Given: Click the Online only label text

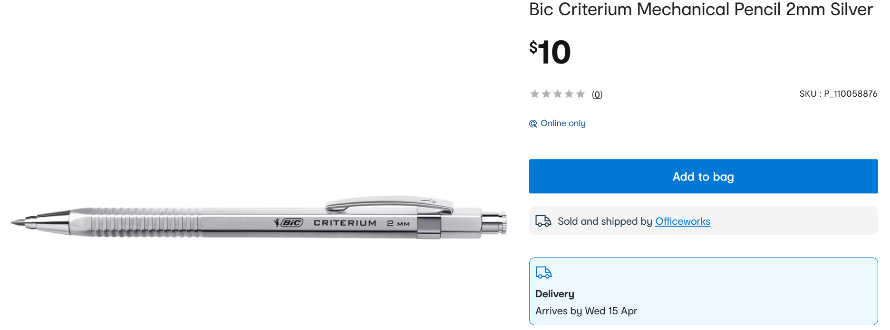Looking at the screenshot, I should [x=563, y=123].
